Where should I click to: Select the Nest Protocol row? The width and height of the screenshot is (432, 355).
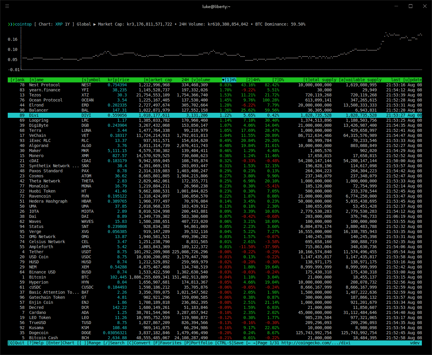215,85
